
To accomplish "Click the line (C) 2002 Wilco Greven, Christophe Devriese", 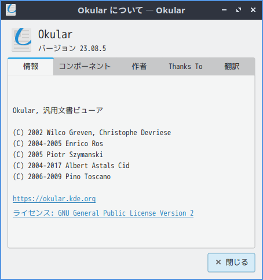I will coord(92,133).
